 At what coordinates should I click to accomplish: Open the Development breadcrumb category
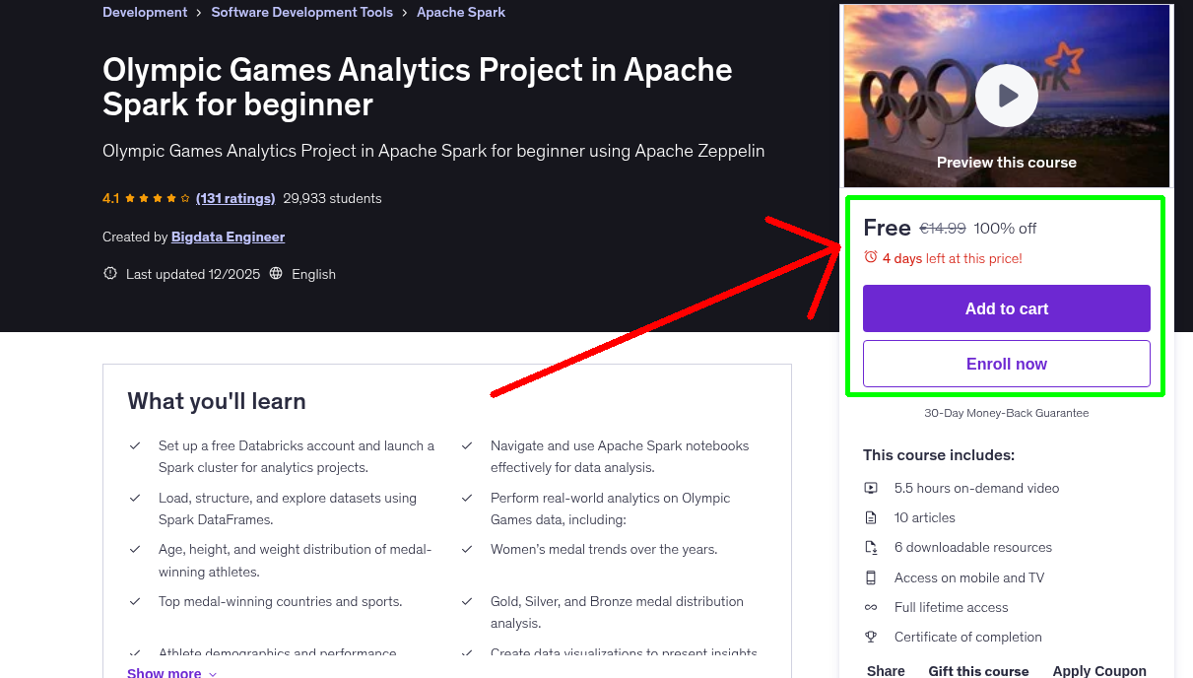click(144, 12)
